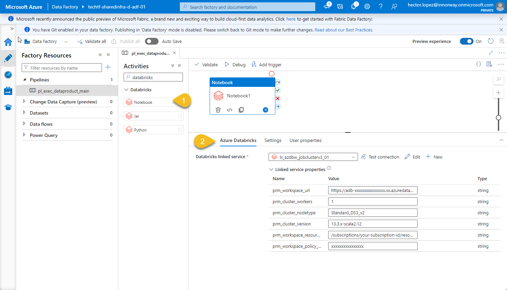Expand the Datasets category
Viewport: 507px width, 290px height.
pyautogui.click(x=24, y=113)
